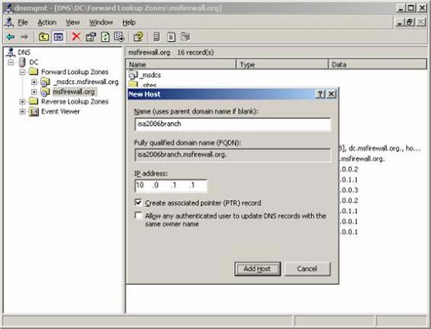
Task: Click the DNS root icon in tree
Action: pos(11,52)
